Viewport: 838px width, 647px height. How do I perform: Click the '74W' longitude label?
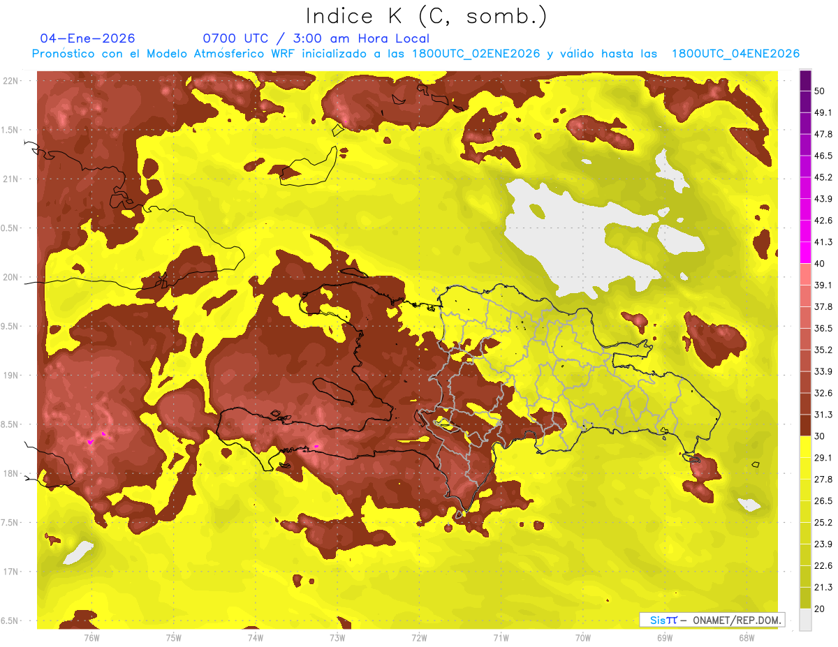pyautogui.click(x=256, y=638)
